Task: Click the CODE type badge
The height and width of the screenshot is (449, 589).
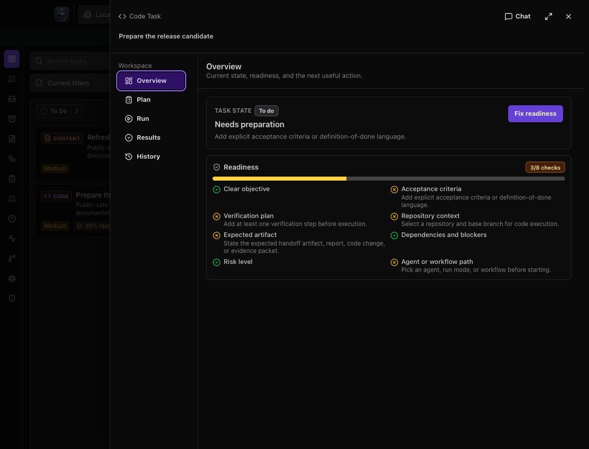Action: (56, 196)
